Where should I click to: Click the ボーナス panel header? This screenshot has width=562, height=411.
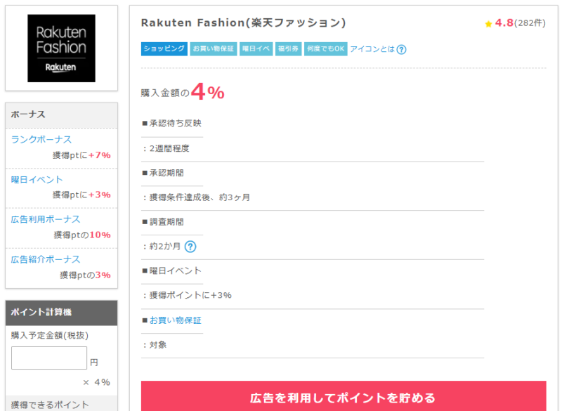tap(61, 115)
